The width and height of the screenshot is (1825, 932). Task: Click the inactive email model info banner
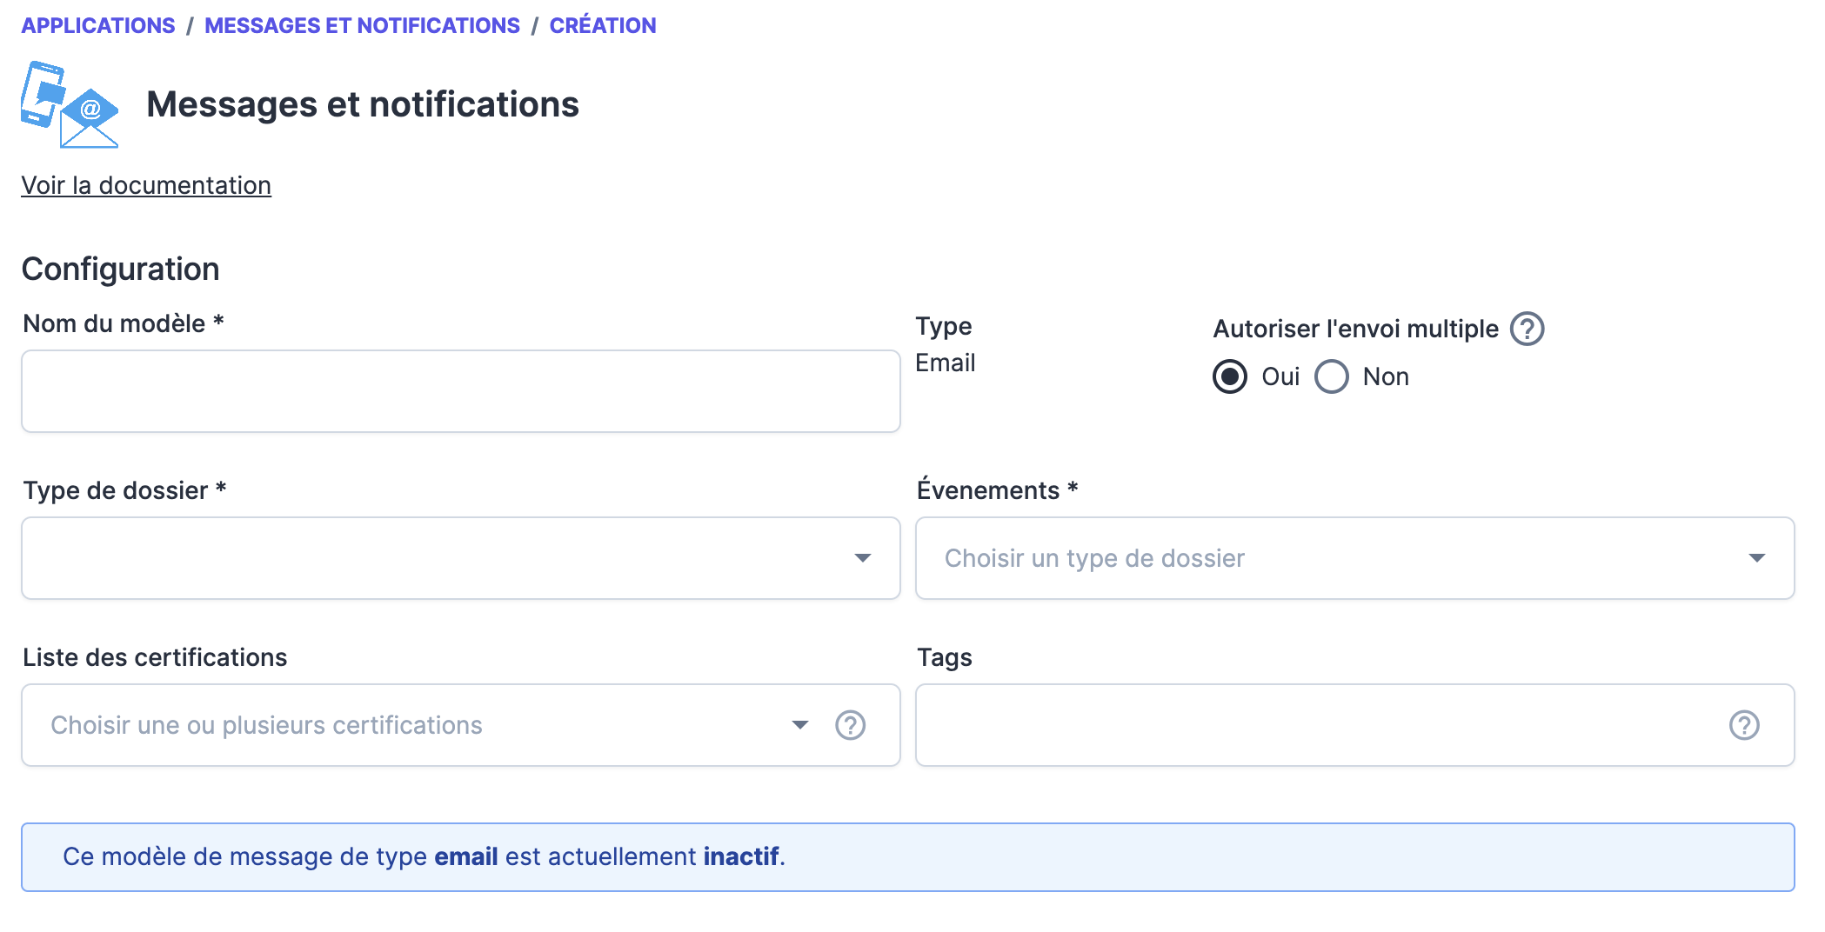pos(907,857)
